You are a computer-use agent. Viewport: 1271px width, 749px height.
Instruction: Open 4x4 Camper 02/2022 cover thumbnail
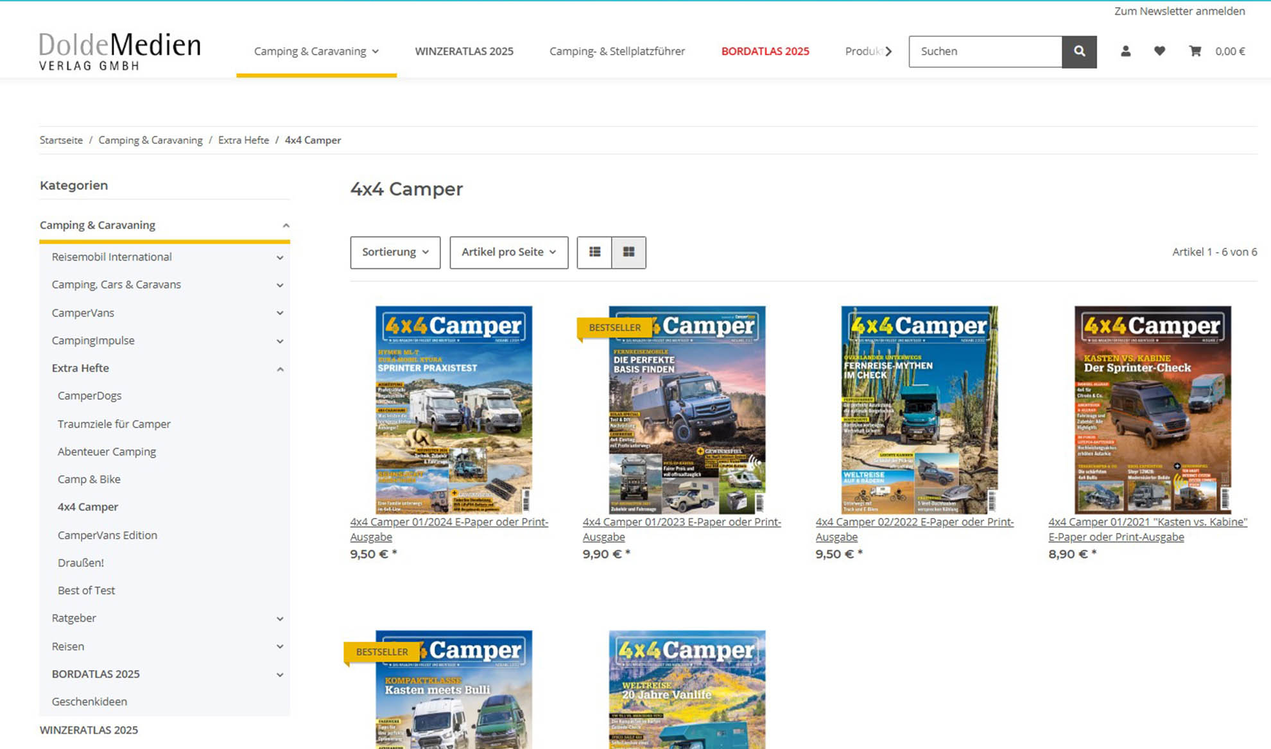(919, 409)
